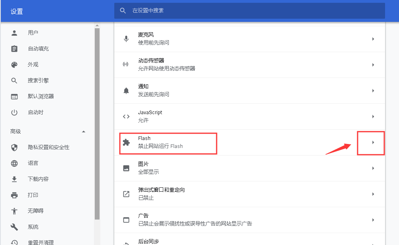Expand the Flash row arrow
The width and height of the screenshot is (399, 245).
373,142
